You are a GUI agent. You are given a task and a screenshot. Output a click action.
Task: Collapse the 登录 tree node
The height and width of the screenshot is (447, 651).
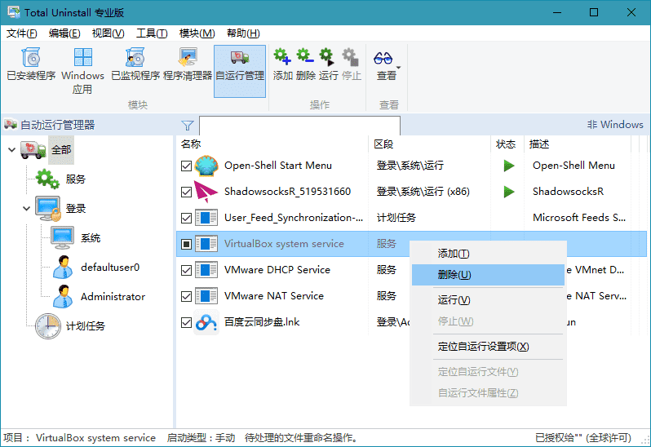28,209
